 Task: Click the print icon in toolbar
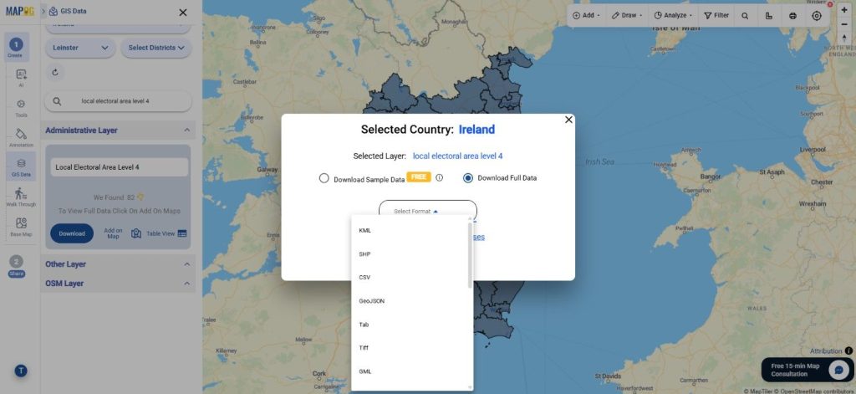click(792, 16)
